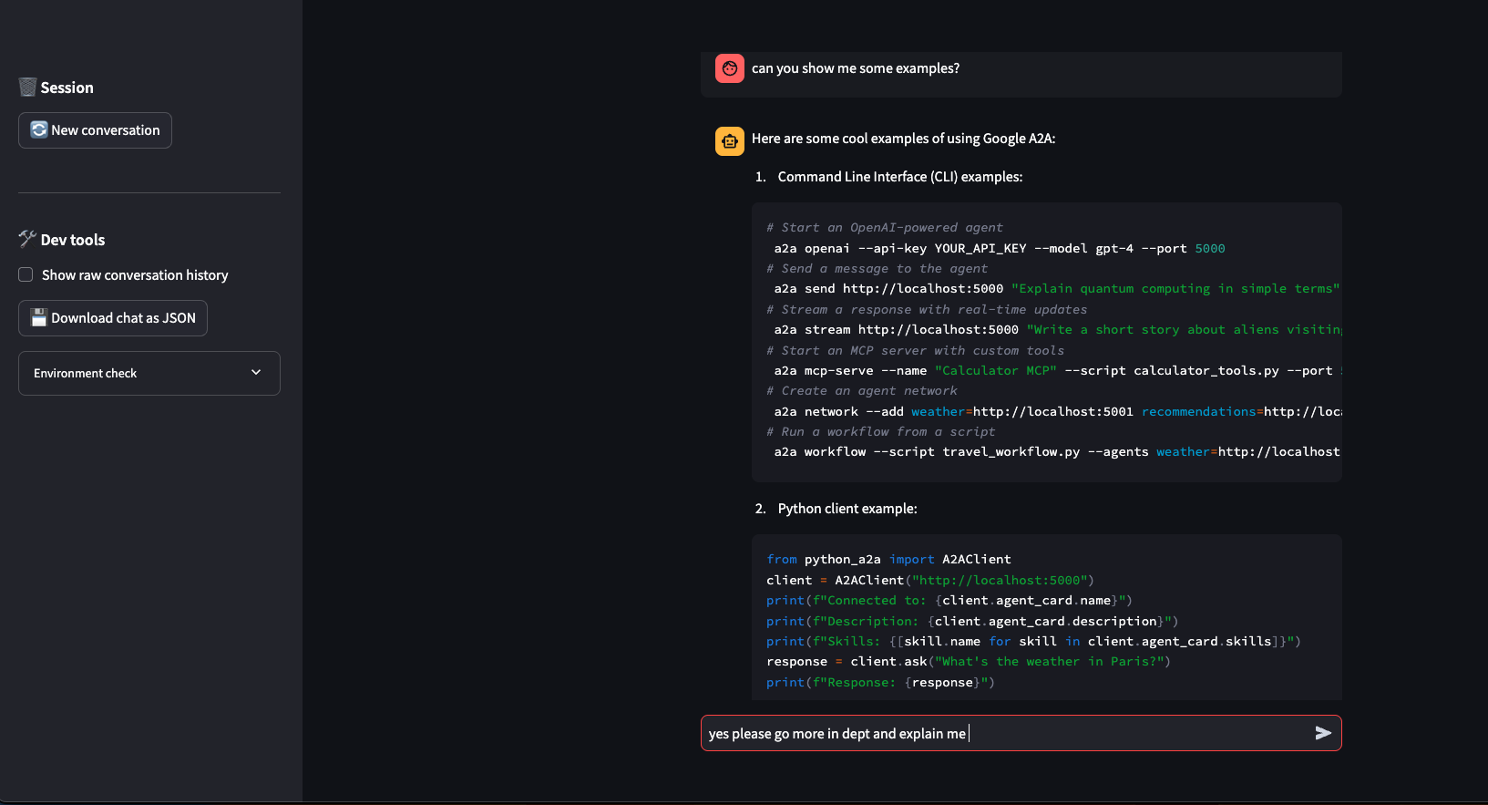Click the 'print(f"Connected to:' code line
Viewport: 1488px width, 805px height.
pyautogui.click(x=949, y=600)
